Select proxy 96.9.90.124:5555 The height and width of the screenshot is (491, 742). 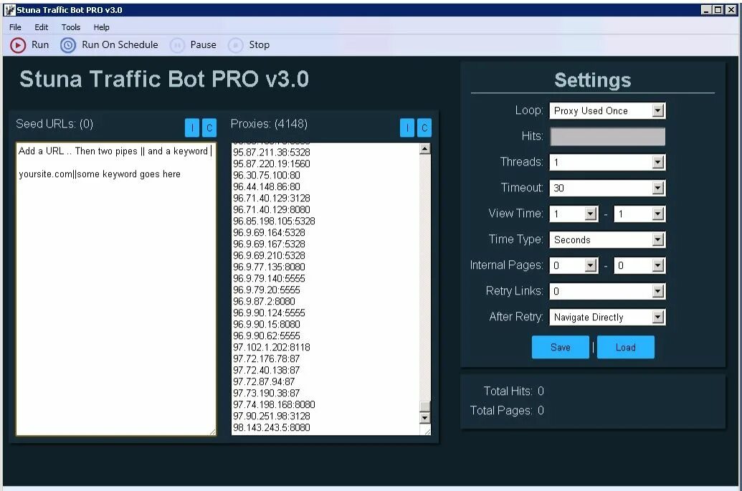[269, 313]
